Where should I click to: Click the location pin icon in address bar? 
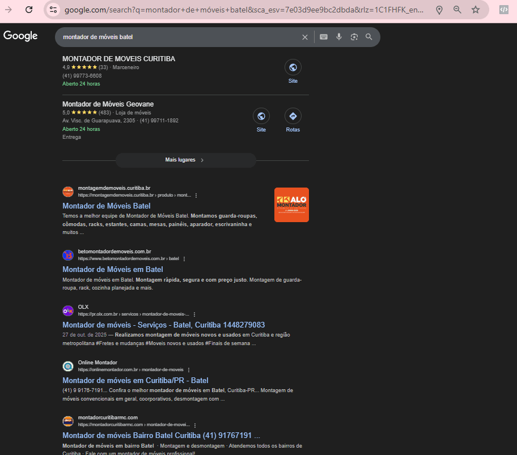tap(439, 10)
